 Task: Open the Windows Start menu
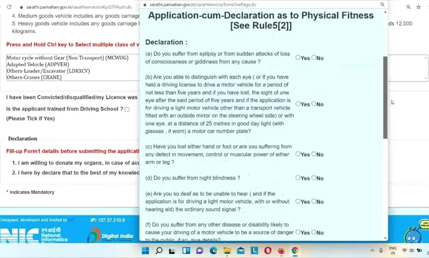145,250
